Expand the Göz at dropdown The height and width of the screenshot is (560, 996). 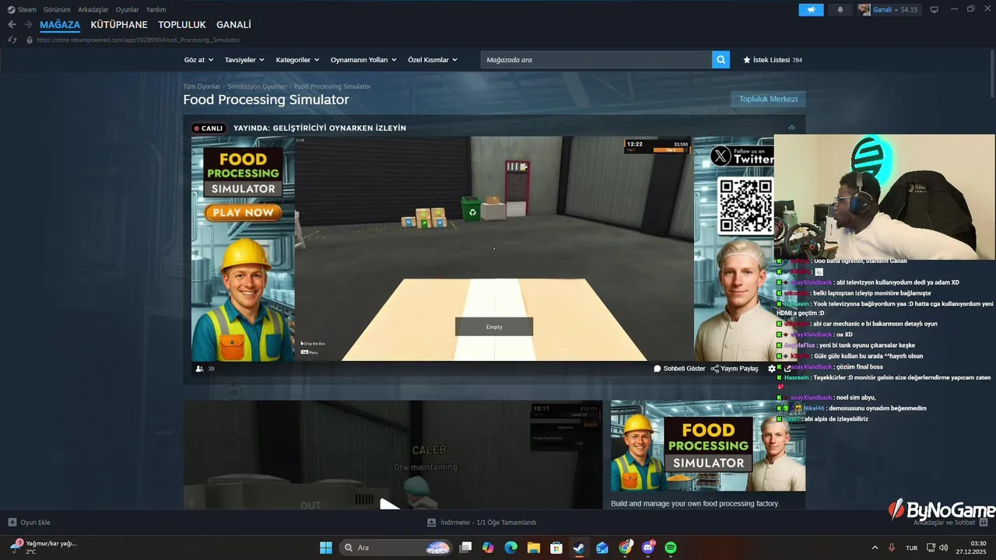click(x=198, y=60)
